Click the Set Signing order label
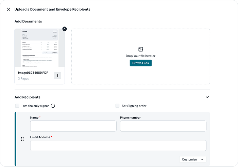Viewport: 238px width, 167px height. click(134, 106)
